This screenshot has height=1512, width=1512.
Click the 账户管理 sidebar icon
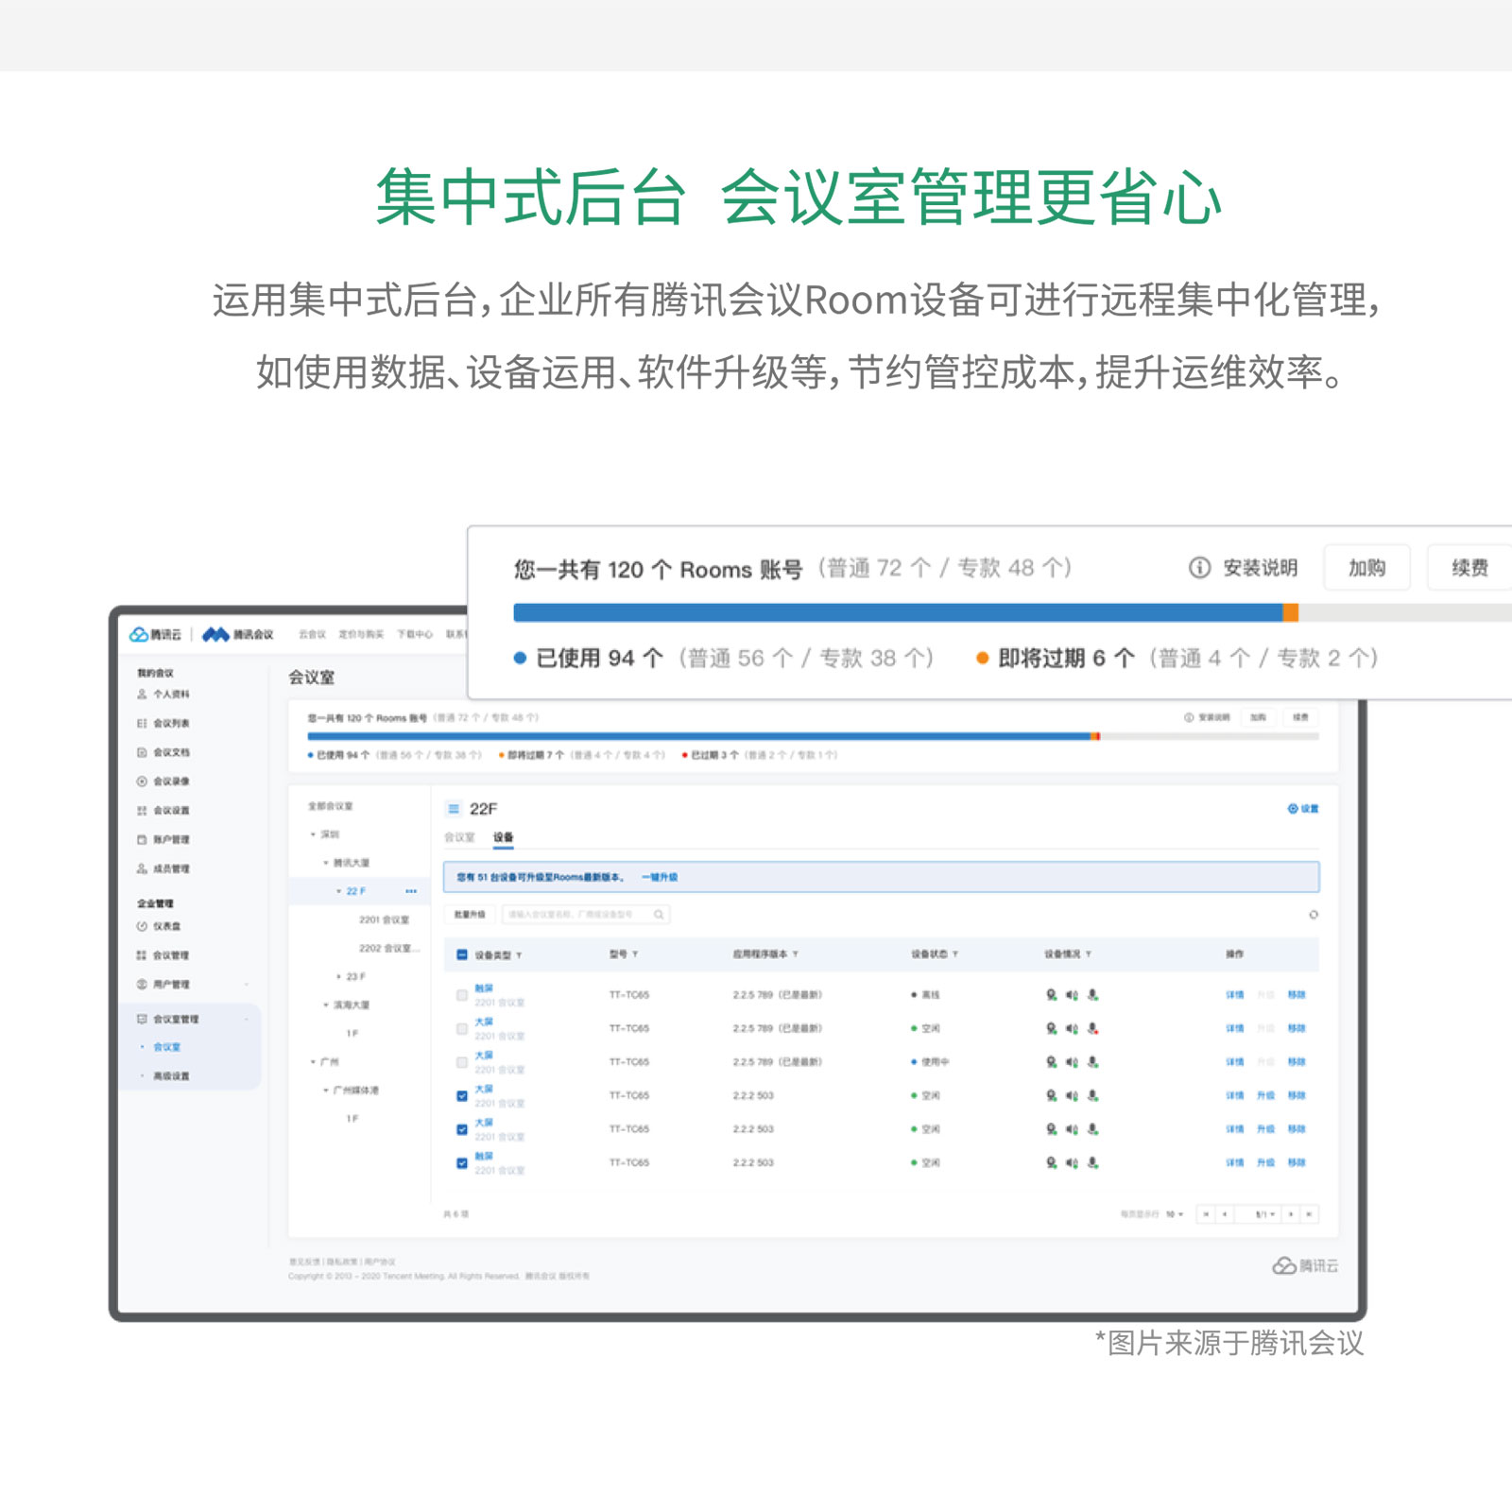coord(142,840)
